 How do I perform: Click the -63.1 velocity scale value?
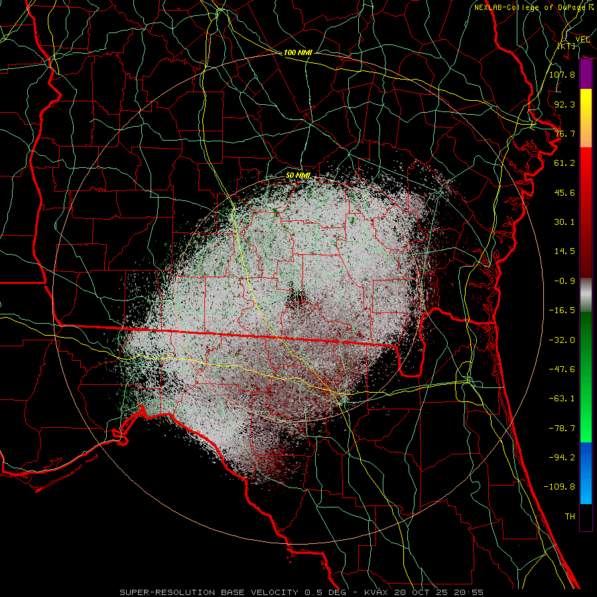[562, 398]
